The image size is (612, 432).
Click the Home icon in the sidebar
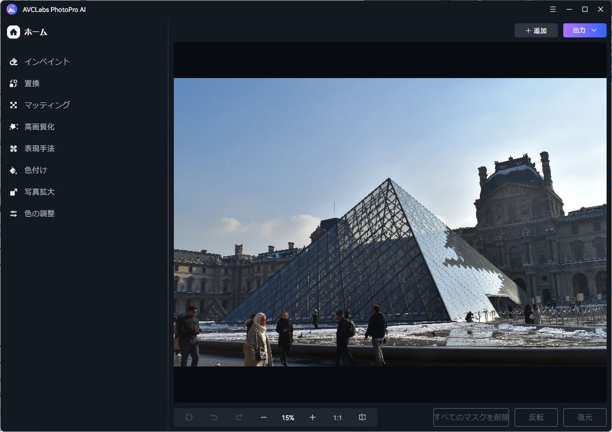click(14, 32)
